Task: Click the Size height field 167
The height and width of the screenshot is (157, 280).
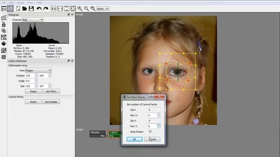Action: [44, 86]
